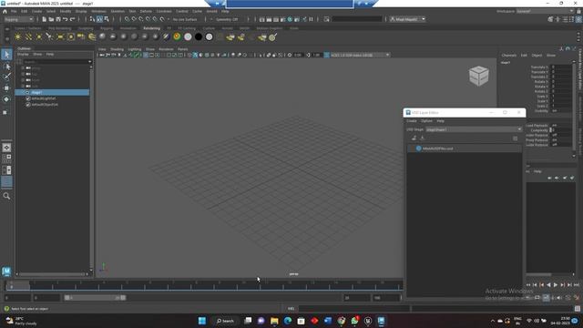Viewport: 583px width, 328px height.
Task: Click the MEL command line input
Action: 354,309
